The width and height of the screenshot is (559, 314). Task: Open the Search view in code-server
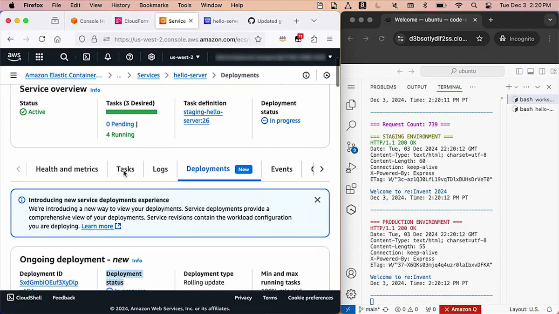[351, 126]
